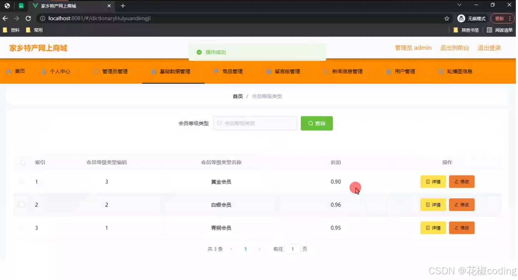Go to previous page with left chevron
The width and height of the screenshot is (518, 280).
tap(231, 249)
